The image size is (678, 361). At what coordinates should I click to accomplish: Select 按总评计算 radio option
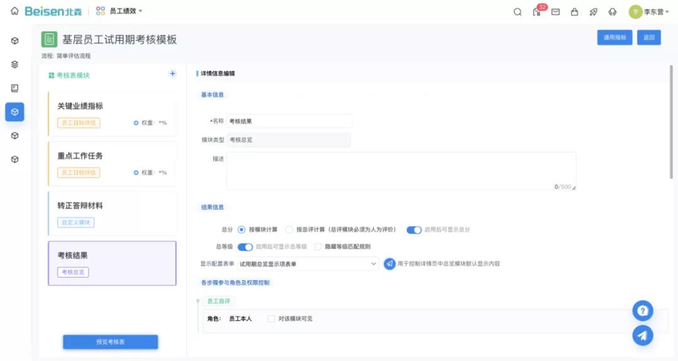click(289, 230)
